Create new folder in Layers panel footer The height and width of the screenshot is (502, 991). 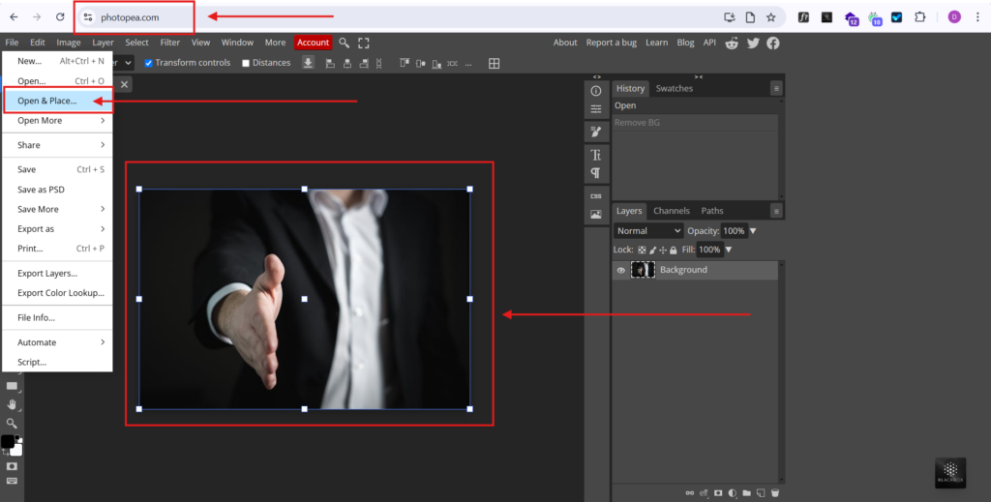pyautogui.click(x=747, y=493)
